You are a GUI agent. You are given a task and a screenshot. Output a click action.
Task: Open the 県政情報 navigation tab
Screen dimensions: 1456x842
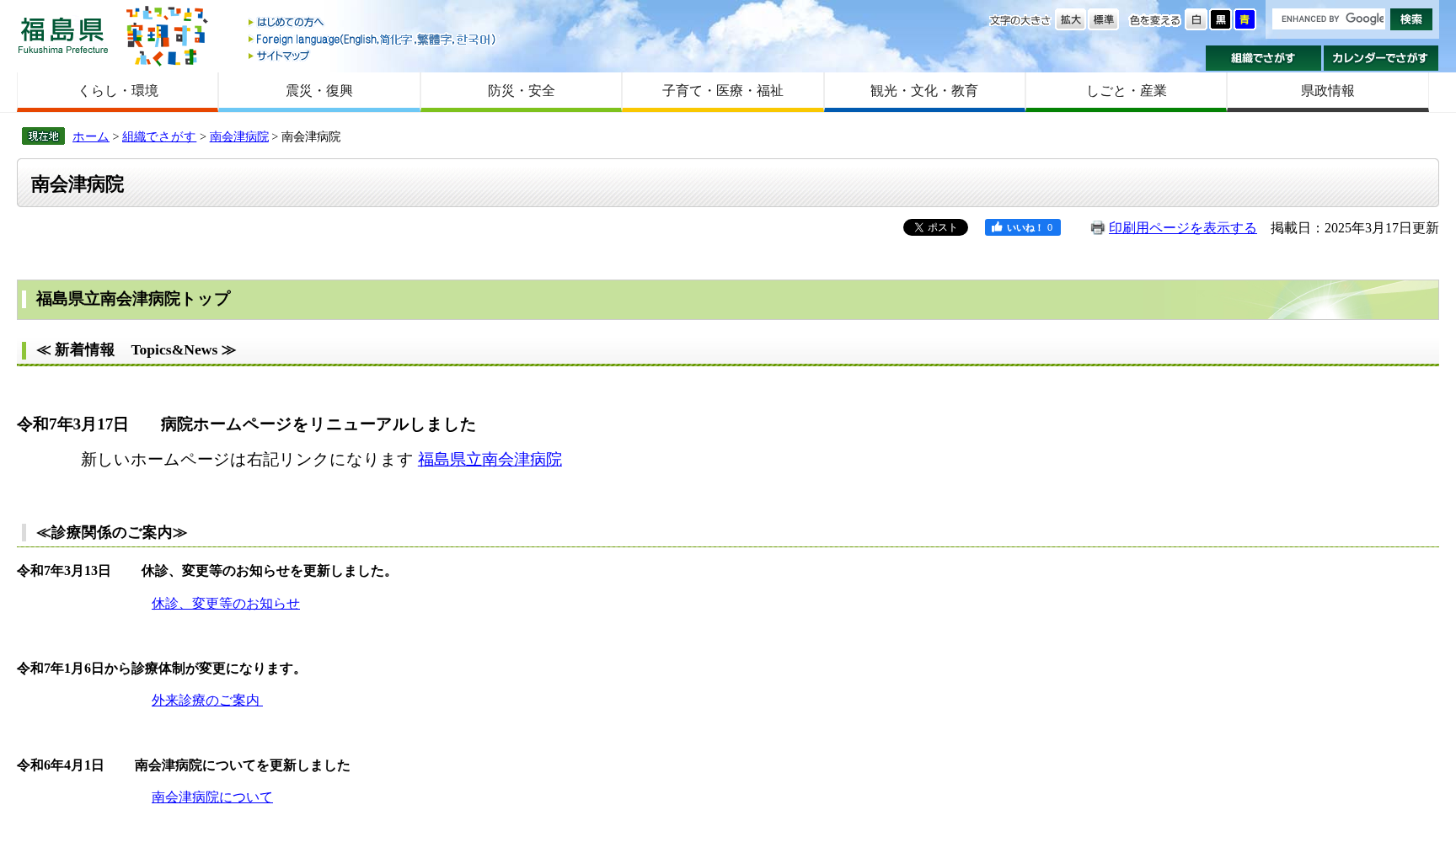1327,91
